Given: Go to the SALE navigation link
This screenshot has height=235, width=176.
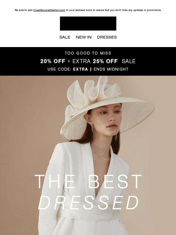Looking at the screenshot, I should [x=65, y=37].
